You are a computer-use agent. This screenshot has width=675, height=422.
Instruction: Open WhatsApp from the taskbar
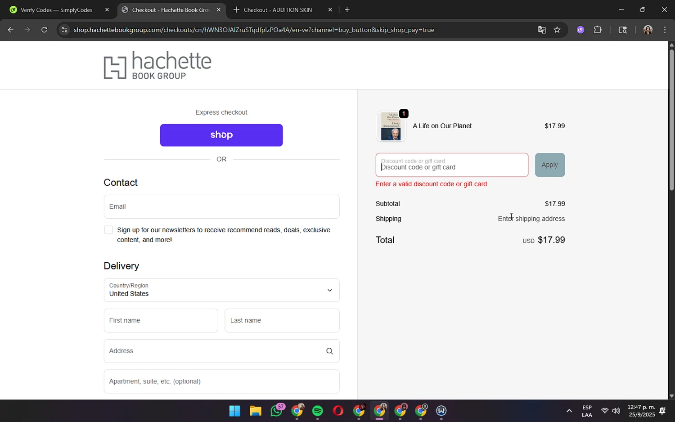click(276, 411)
